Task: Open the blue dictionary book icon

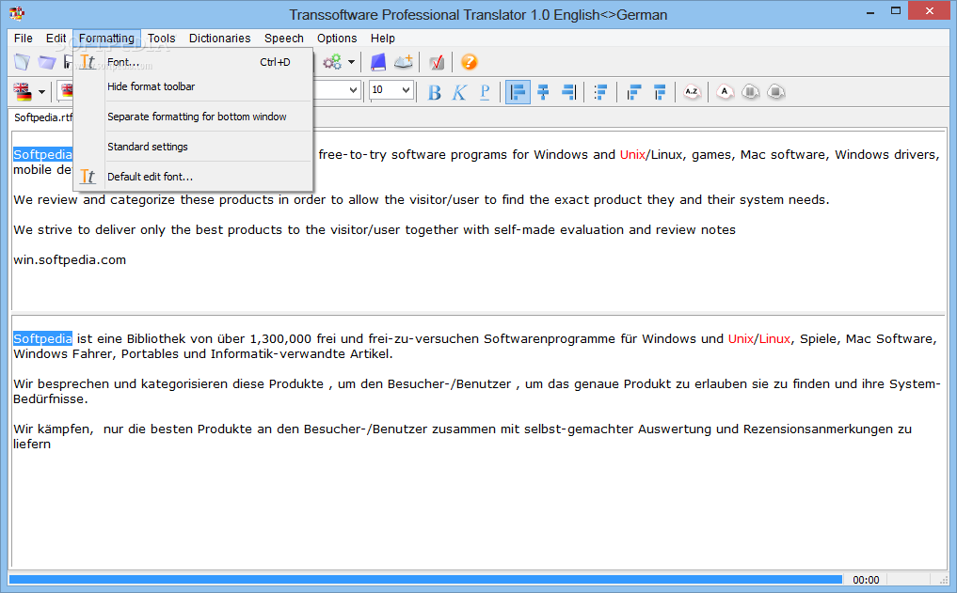Action: tap(377, 62)
